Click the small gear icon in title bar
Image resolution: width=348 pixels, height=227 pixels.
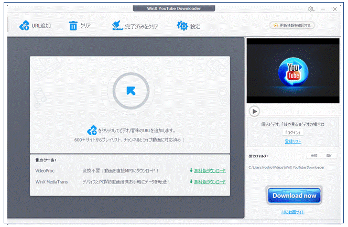(x=310, y=9)
